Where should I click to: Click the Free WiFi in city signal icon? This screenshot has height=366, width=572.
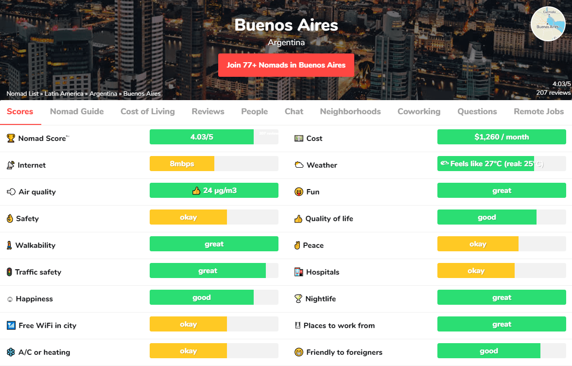pyautogui.click(x=11, y=326)
